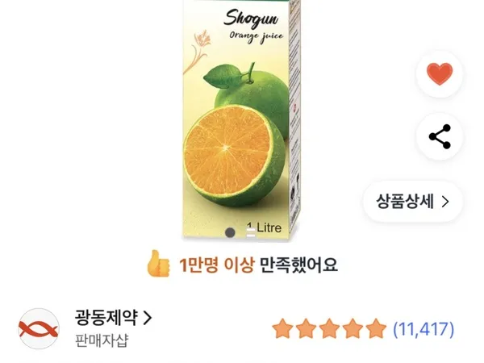Screen dimensions: 484x363
Task: Tap the fifth rating star
Action: (376, 329)
